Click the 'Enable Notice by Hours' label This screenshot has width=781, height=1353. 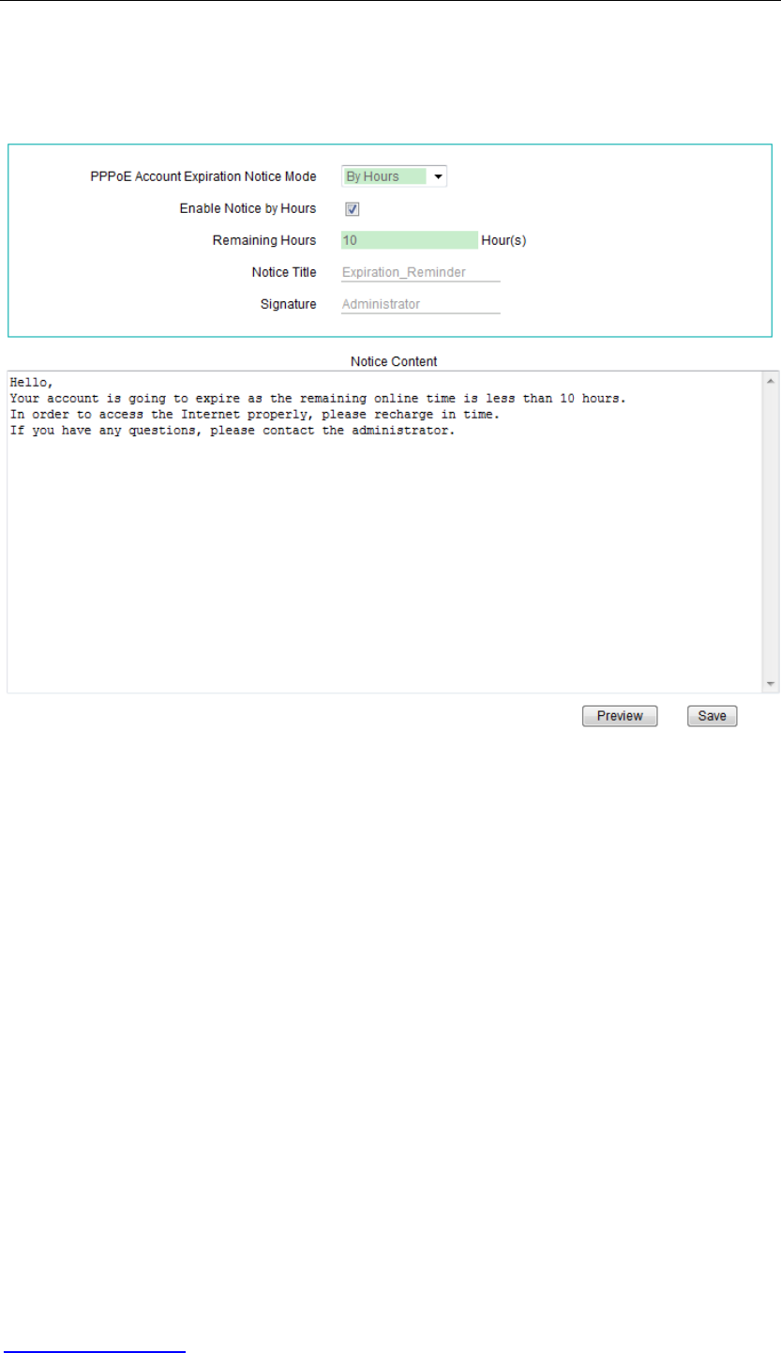point(248,208)
